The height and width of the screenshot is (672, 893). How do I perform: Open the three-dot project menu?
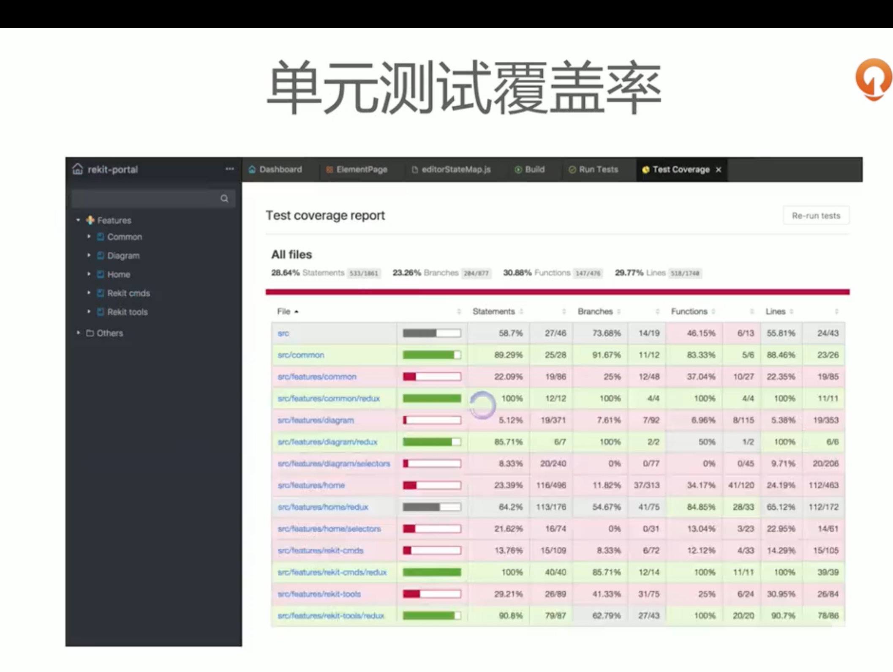click(x=229, y=169)
